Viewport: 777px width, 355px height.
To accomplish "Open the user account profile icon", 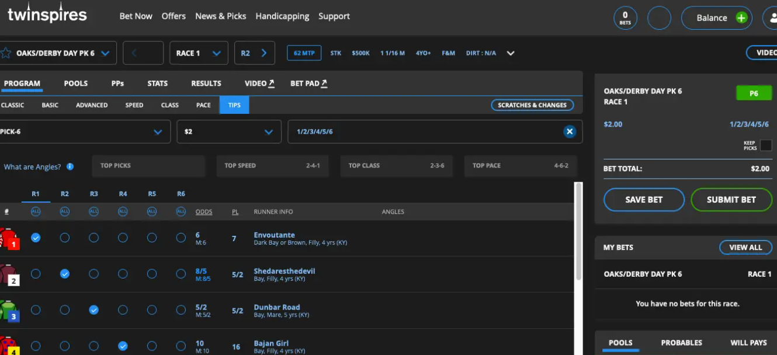I will [x=771, y=18].
